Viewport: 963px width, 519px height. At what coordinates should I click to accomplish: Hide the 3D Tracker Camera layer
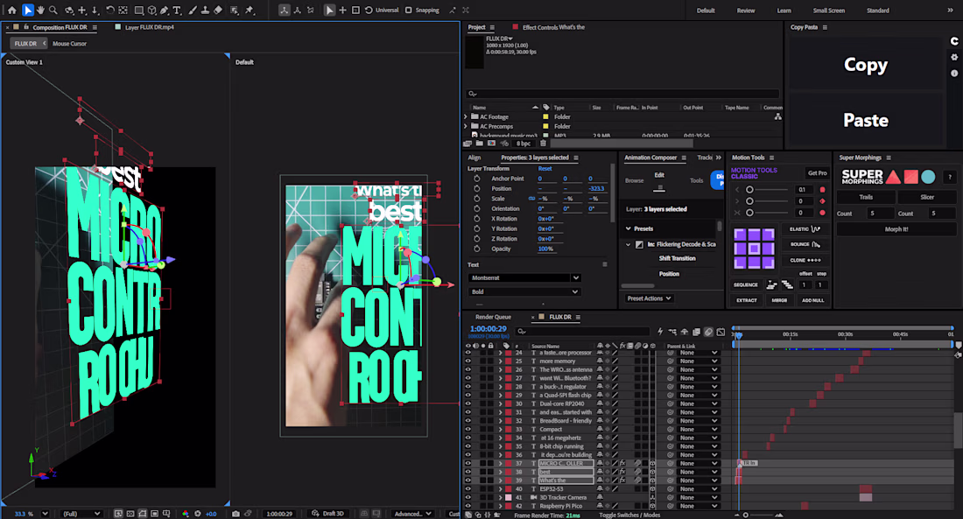pos(468,497)
